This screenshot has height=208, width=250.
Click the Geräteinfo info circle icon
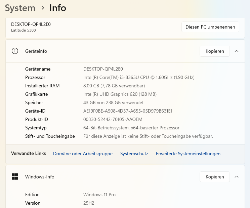15,51
